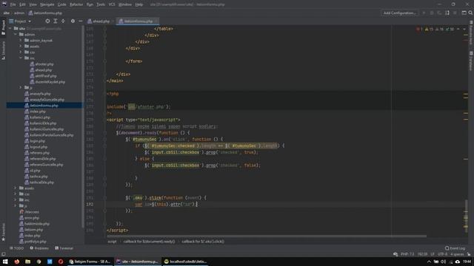Open the File menu

(x=13, y=4)
